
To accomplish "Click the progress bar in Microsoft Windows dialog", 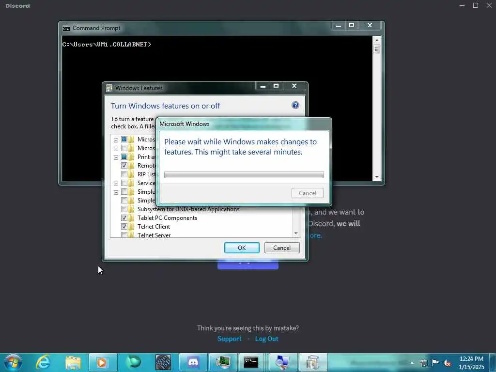I will [x=244, y=174].
